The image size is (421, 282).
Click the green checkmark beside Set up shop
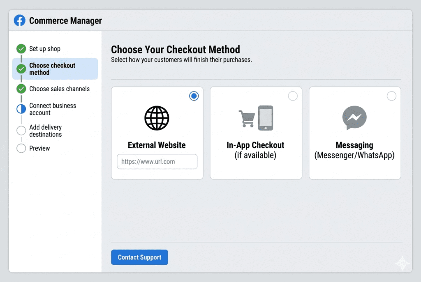point(21,49)
